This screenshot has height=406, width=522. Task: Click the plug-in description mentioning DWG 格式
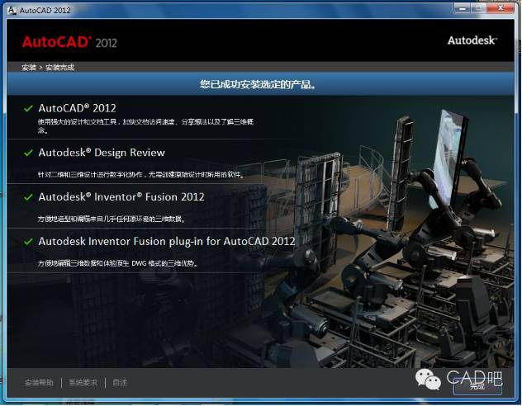pos(118,263)
